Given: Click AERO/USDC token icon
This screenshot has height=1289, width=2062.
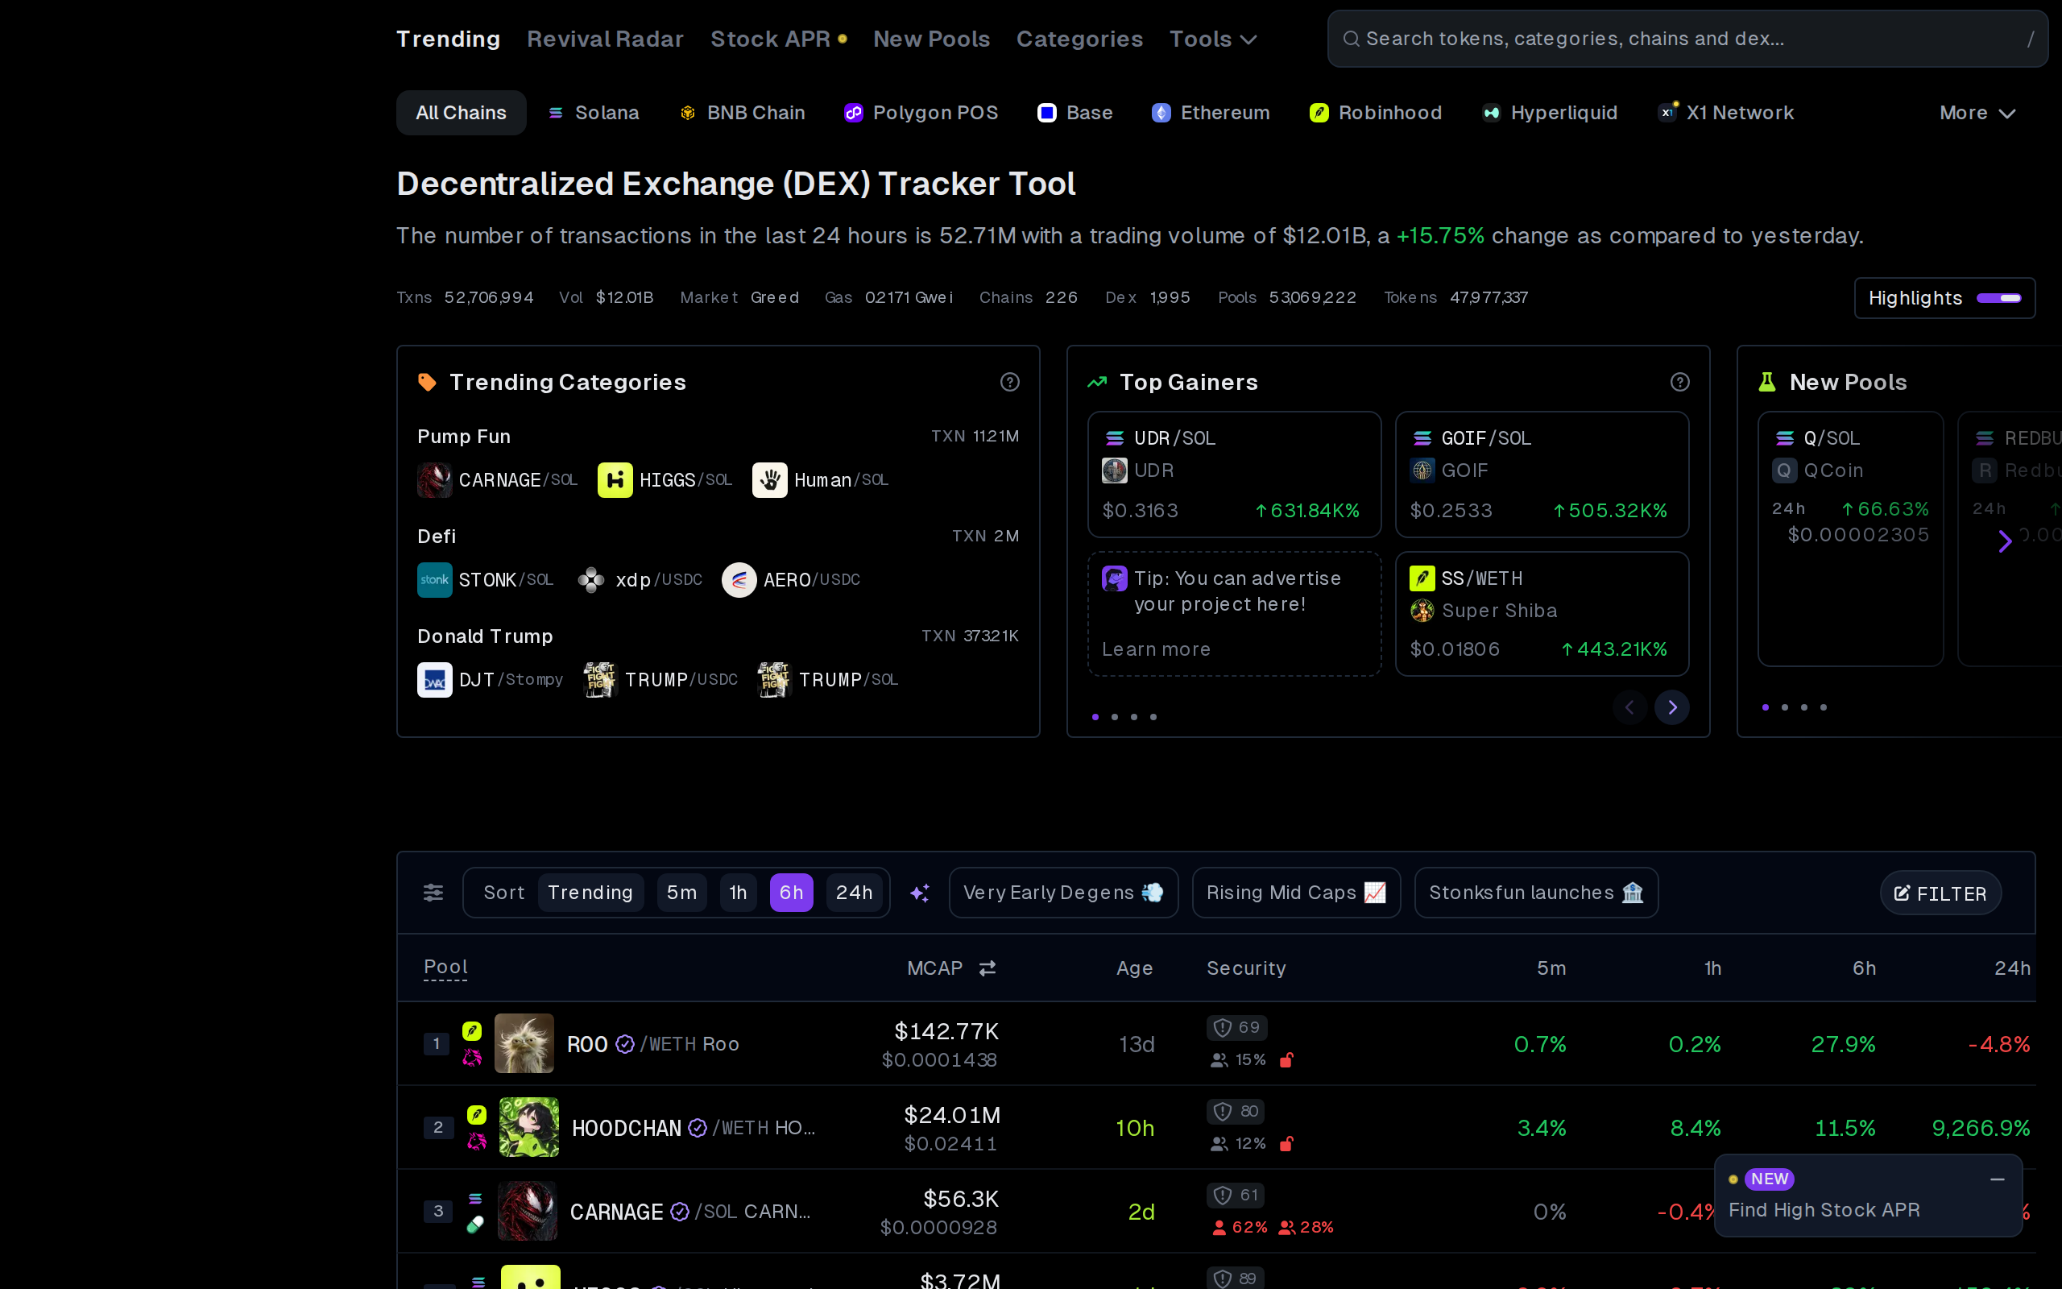Looking at the screenshot, I should [739, 580].
